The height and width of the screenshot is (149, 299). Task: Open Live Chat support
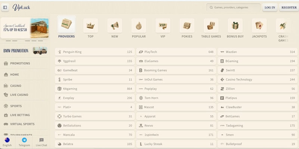pyautogui.click(x=41, y=142)
